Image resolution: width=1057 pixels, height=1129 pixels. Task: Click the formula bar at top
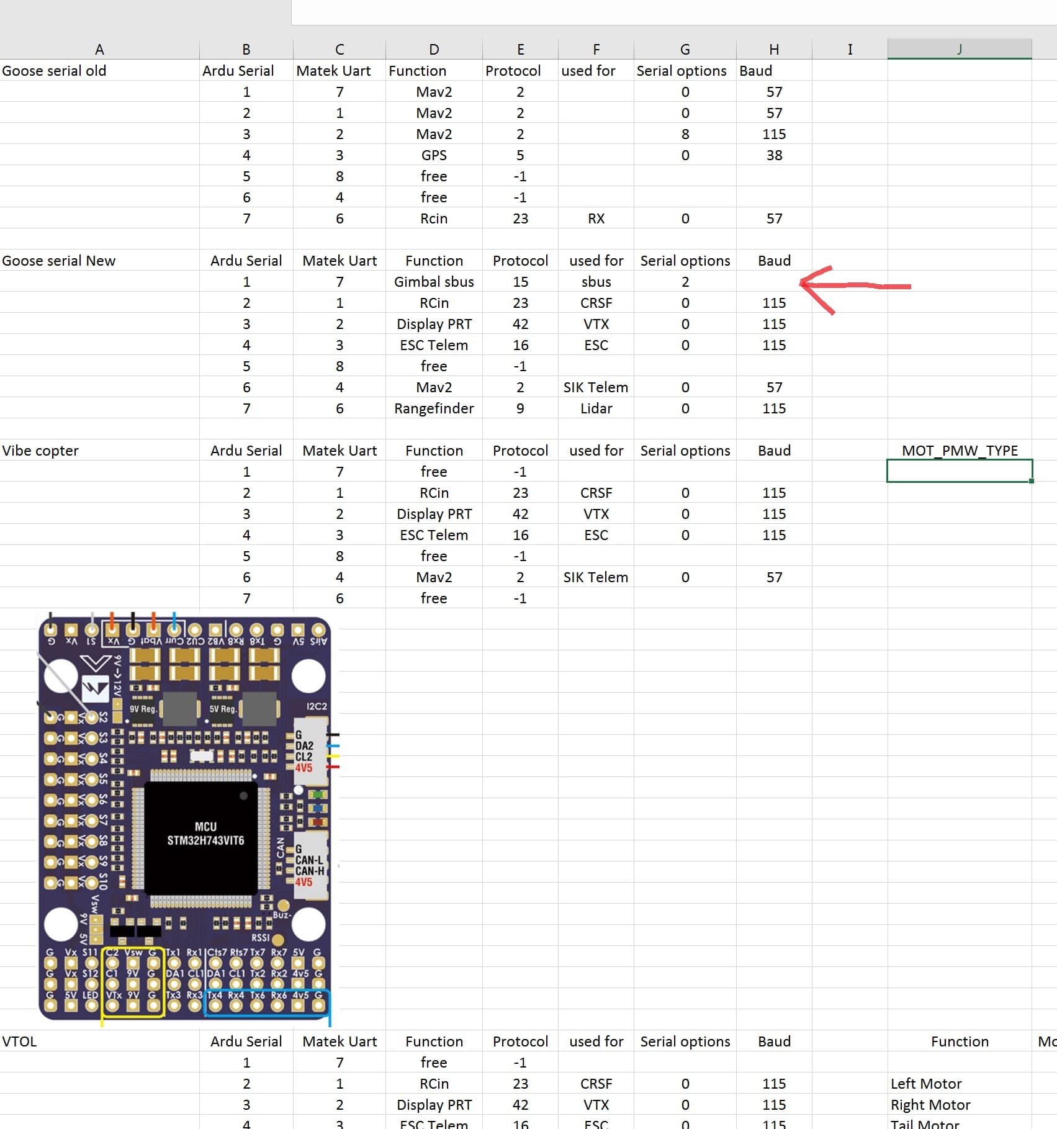tap(673, 12)
